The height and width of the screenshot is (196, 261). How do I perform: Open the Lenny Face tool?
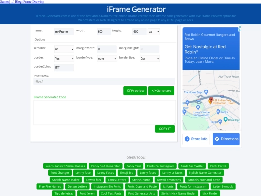[x=83, y=173]
